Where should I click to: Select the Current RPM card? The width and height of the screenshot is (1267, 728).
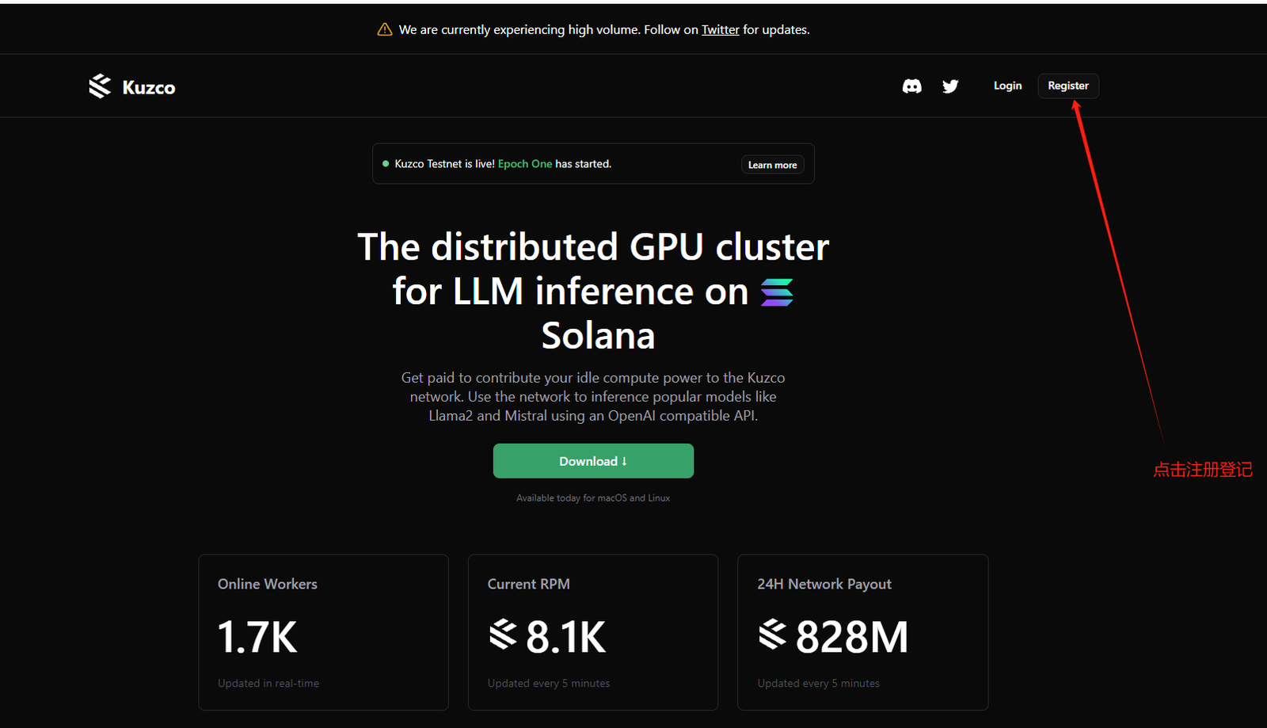[593, 632]
